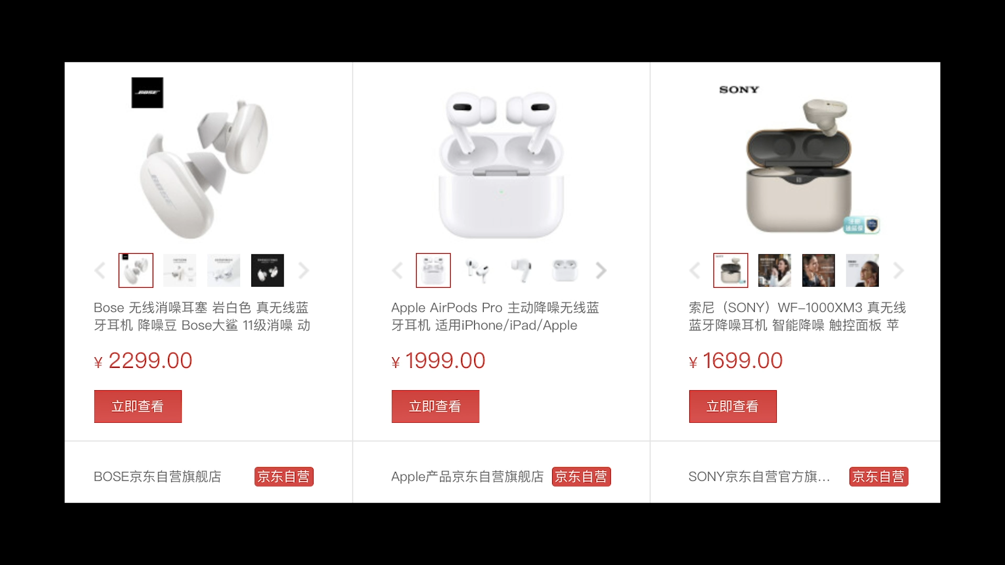Viewport: 1005px width, 565px height.
Task: Select the single AirPod stem thumbnail
Action: (521, 270)
